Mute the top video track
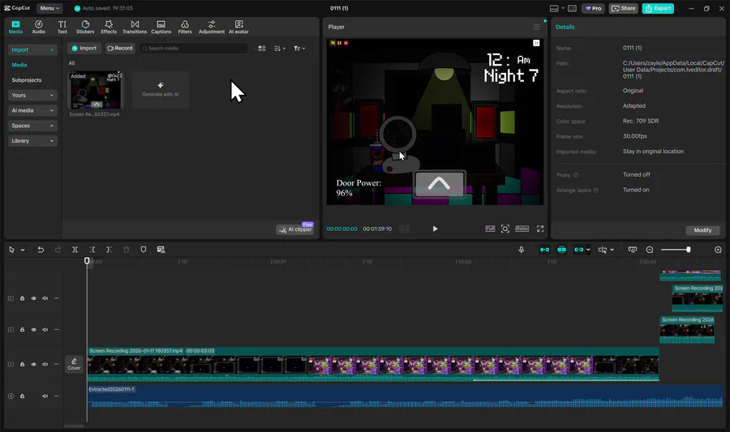Screen dimensions: 730x432 pyautogui.click(x=45, y=298)
